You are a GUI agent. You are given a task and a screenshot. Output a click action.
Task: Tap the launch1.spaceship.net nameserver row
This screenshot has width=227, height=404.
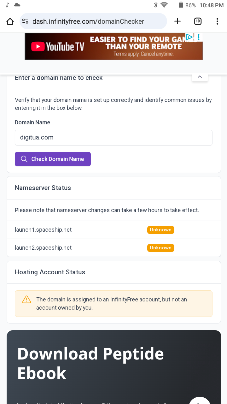pos(113,230)
